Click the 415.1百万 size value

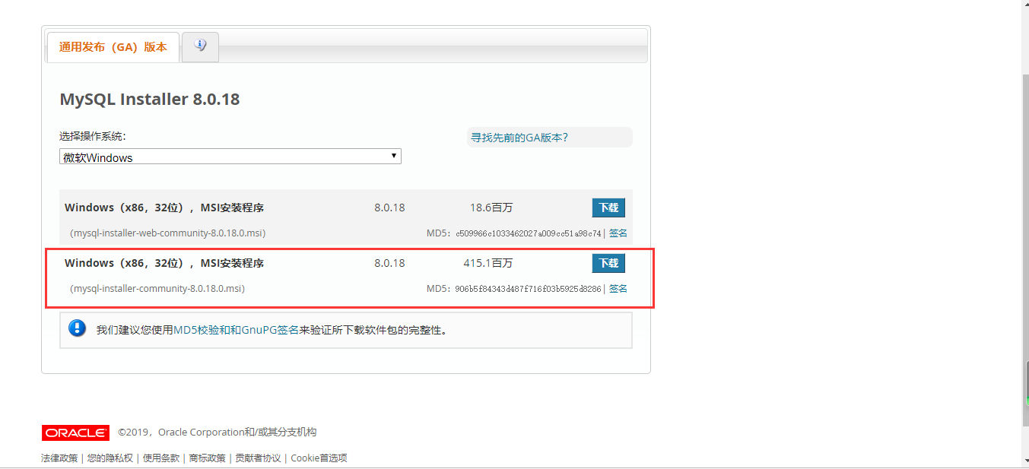488,263
